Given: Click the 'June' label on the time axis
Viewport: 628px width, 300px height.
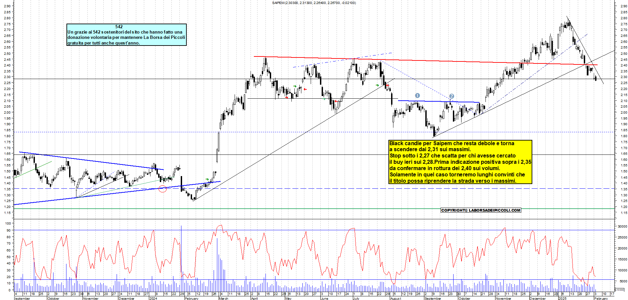Looking at the screenshot, I should click(325, 298).
